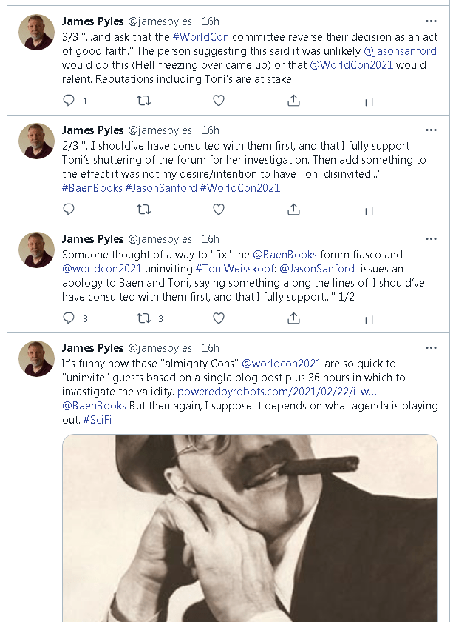The height and width of the screenshot is (622, 453).
Task: Like the 1/2 forum fiasco tweet
Action: (219, 318)
